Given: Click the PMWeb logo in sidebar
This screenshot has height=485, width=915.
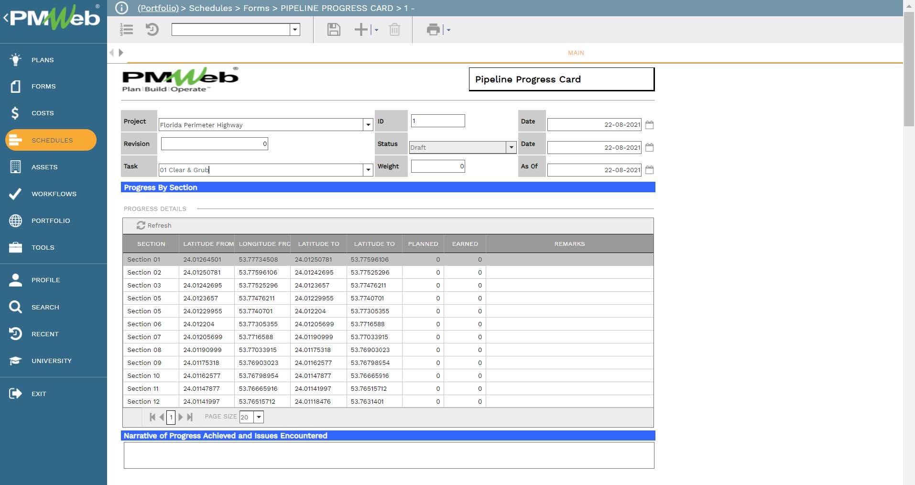Looking at the screenshot, I should click(x=52, y=17).
